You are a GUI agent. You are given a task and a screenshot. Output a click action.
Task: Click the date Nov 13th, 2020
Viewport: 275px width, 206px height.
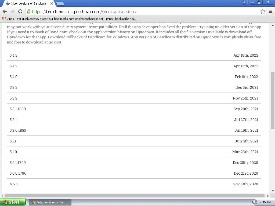[x=245, y=184]
